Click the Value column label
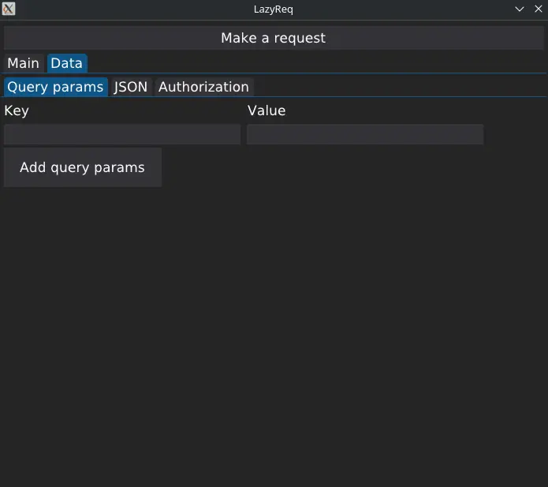Image resolution: width=548 pixels, height=487 pixels. pyautogui.click(x=267, y=111)
